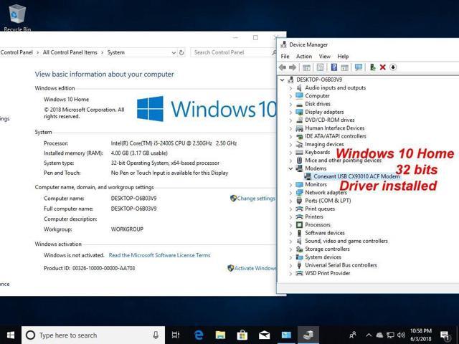Collapse the Modems category
Image resolution: width=459 pixels, height=344 pixels.
tap(290, 168)
